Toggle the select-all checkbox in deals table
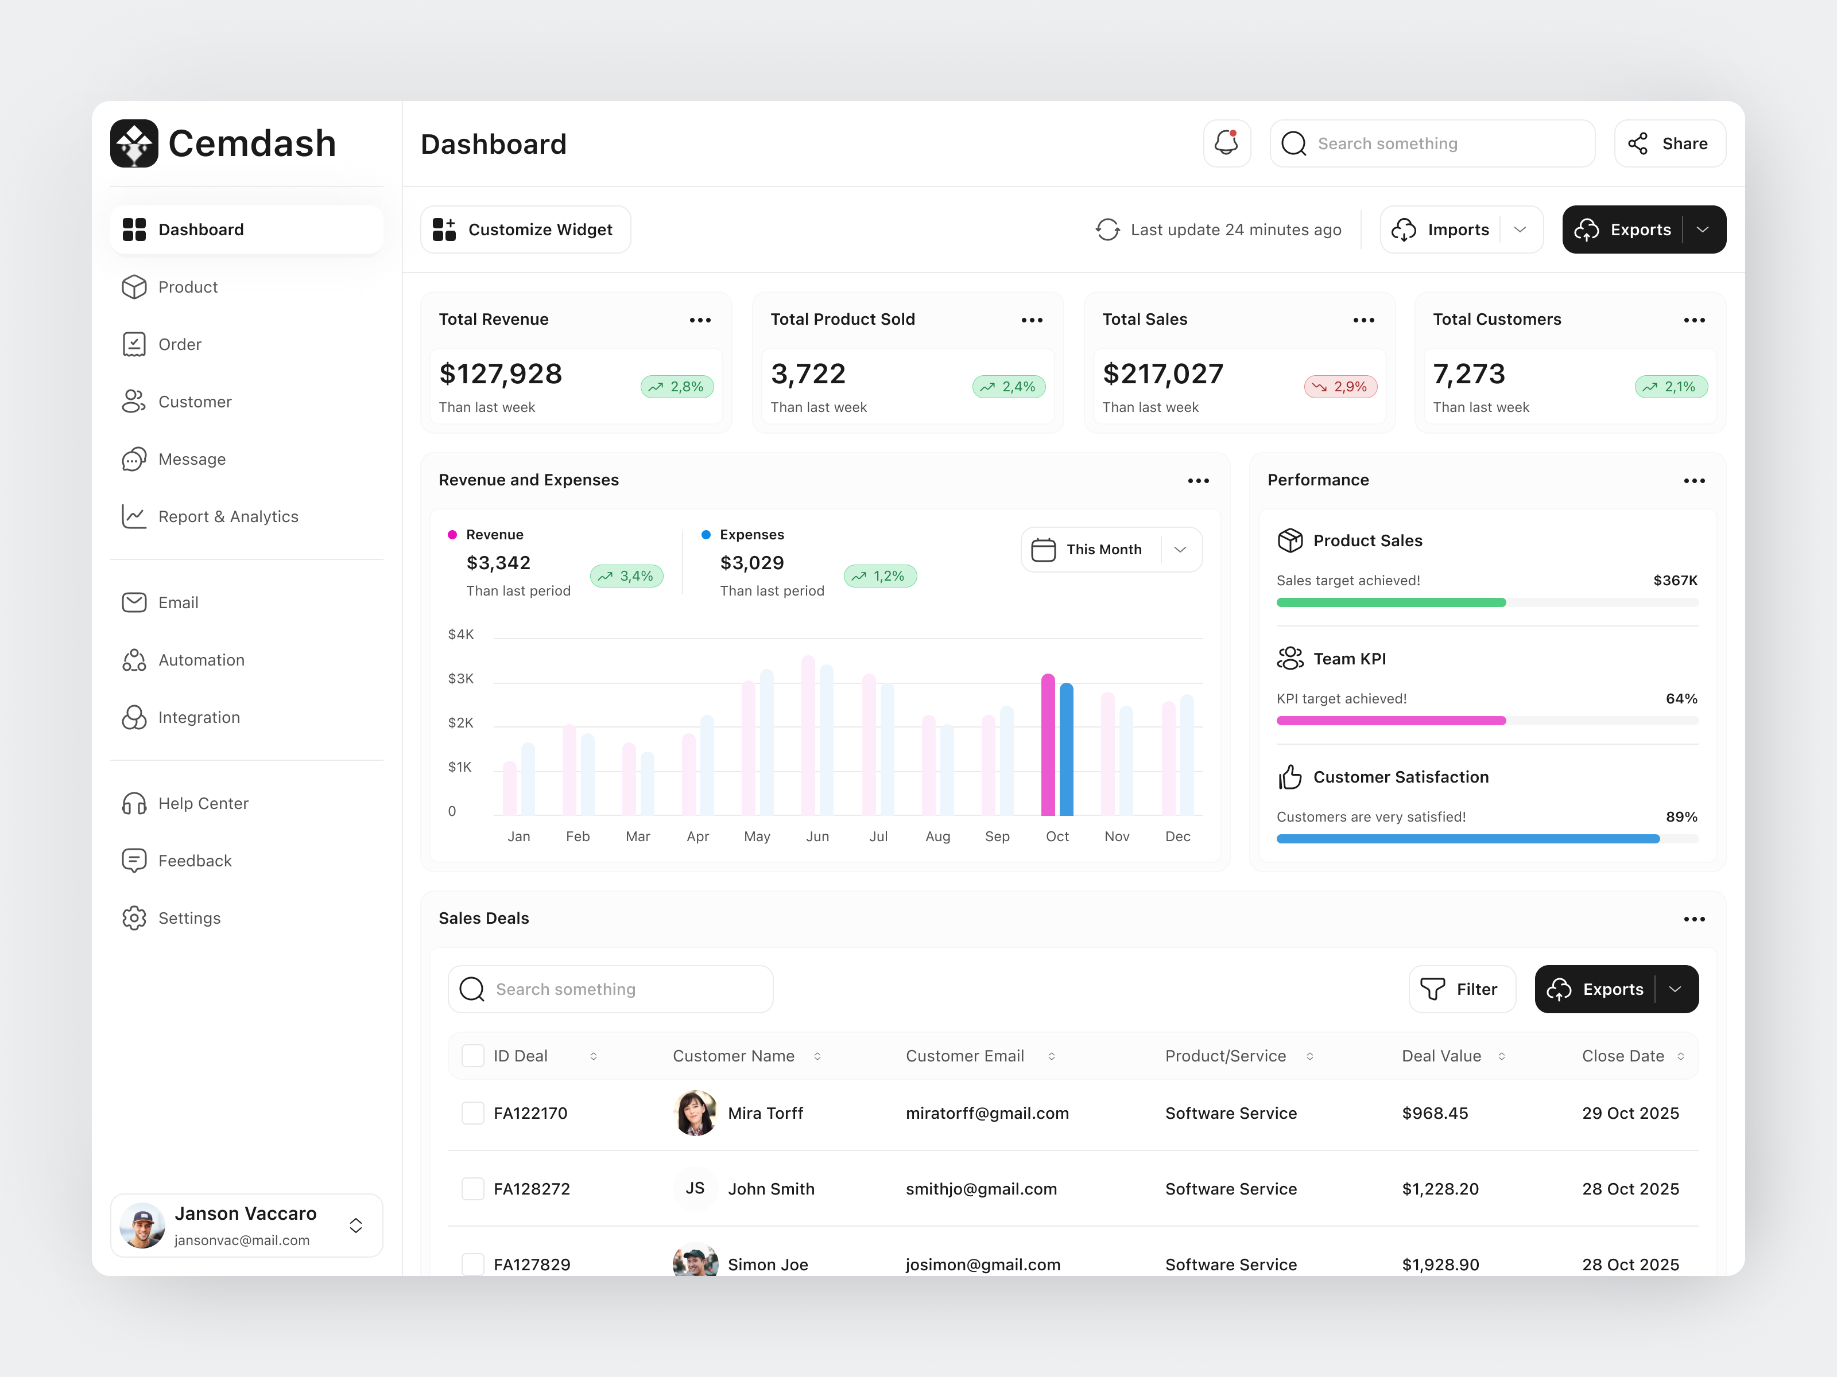This screenshot has width=1837, height=1377. point(472,1055)
